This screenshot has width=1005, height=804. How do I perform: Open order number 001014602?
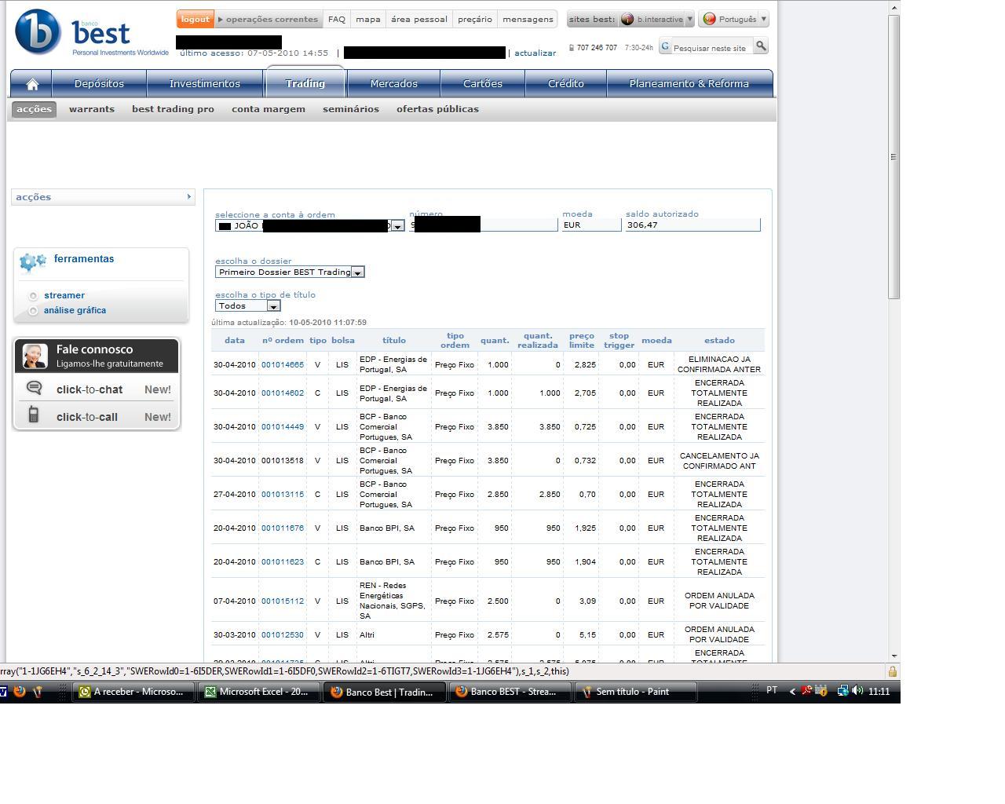coord(283,393)
